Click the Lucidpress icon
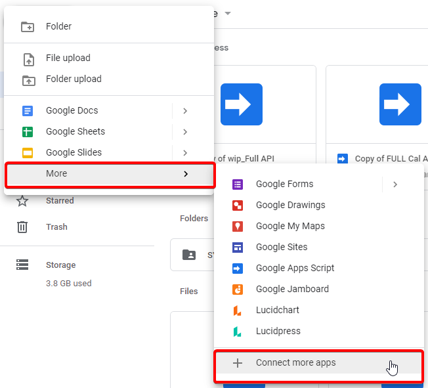Viewport: 428px width, 388px height. click(x=237, y=332)
